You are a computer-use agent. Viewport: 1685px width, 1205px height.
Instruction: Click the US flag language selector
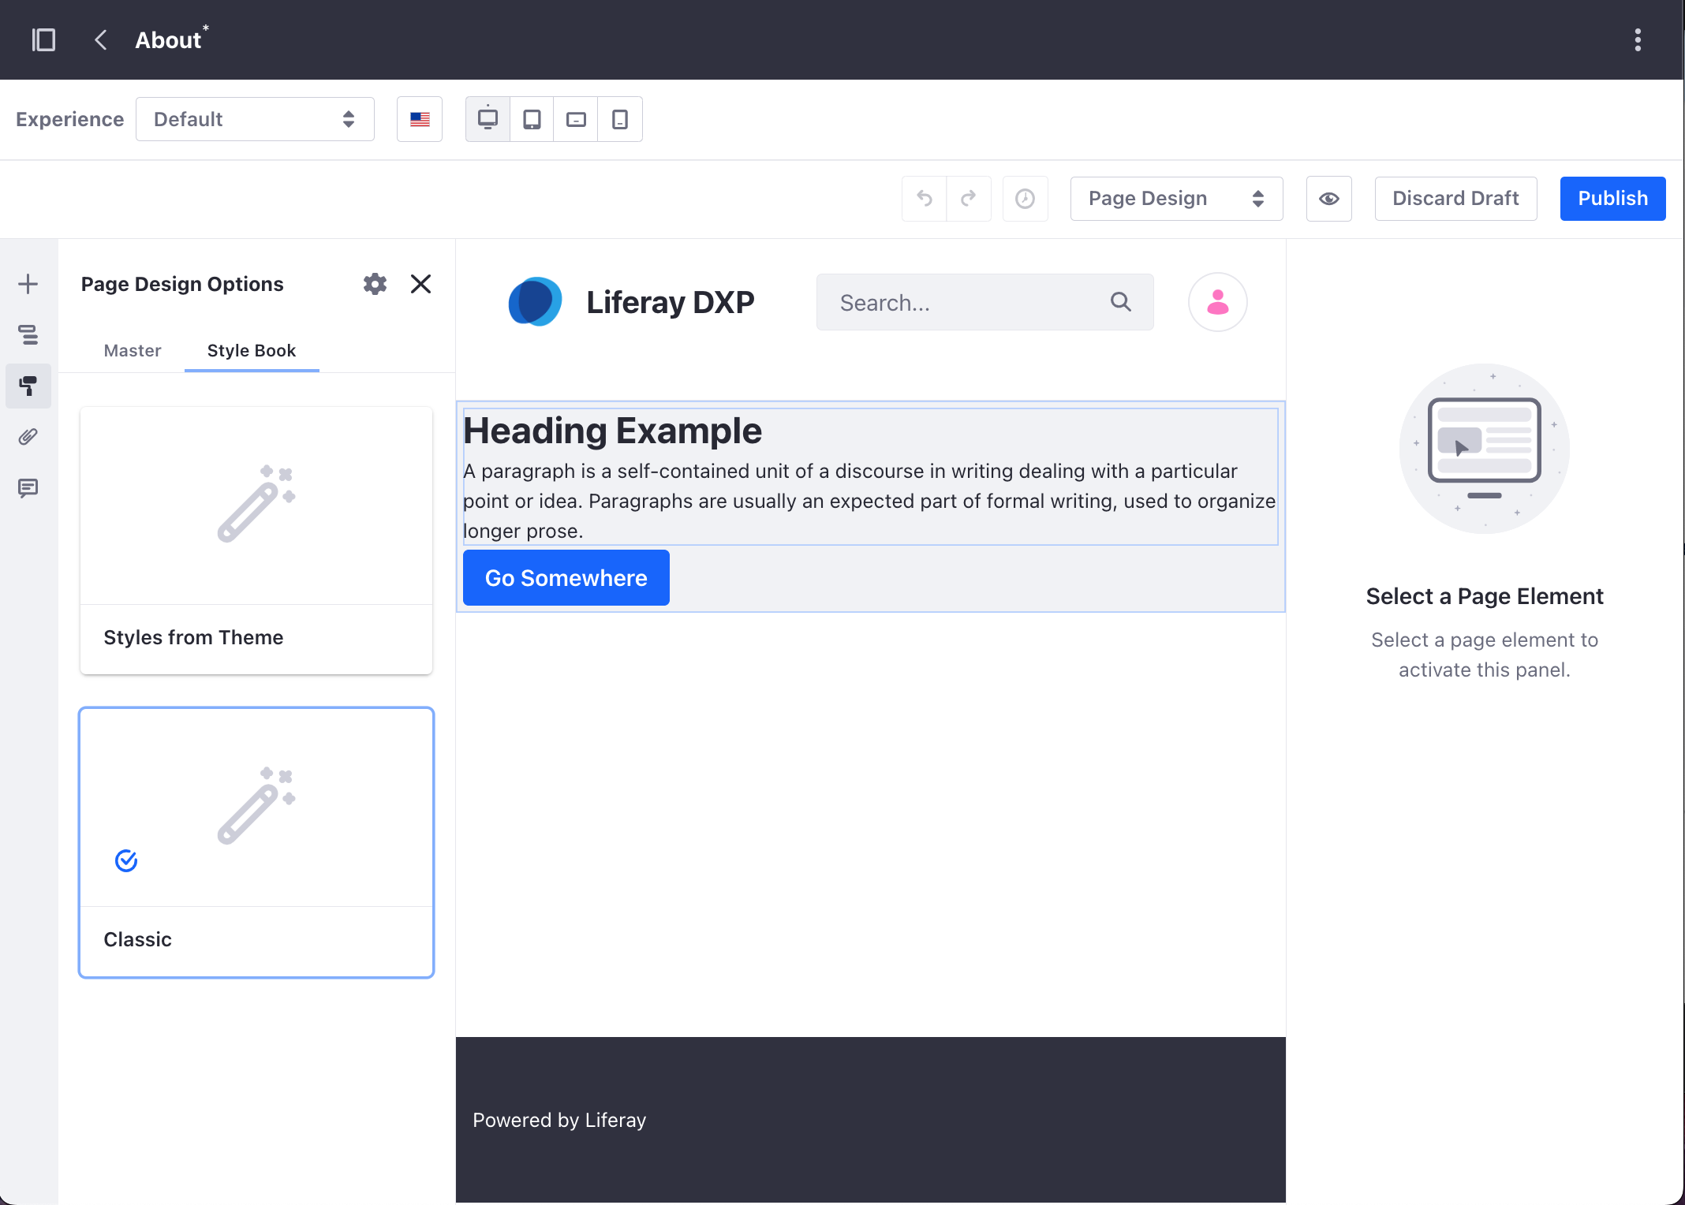420,118
